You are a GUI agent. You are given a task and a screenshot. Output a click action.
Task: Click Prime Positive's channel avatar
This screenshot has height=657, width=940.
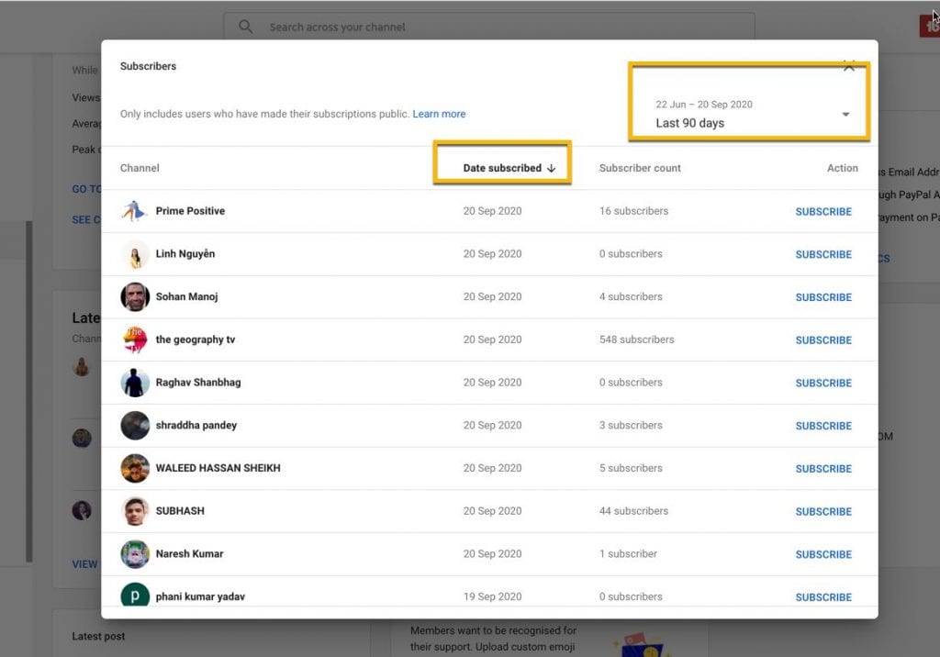coord(134,211)
